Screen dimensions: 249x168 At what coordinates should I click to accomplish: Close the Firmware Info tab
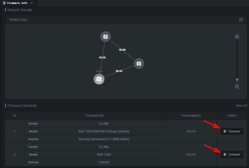(32, 3)
